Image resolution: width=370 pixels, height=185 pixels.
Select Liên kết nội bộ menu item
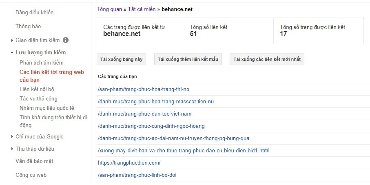(37, 89)
